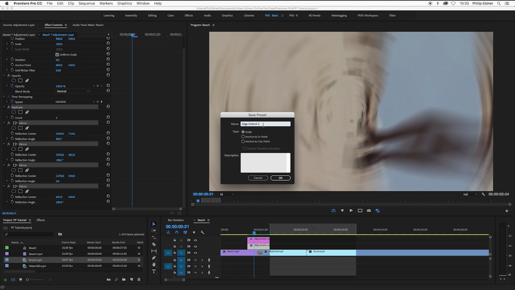
Task: Toggle the Uniform Scale checkbox
Action: pyautogui.click(x=57, y=55)
